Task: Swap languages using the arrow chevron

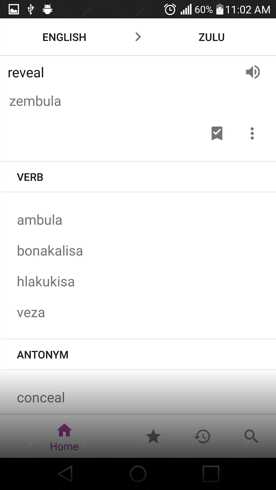Action: coord(138,37)
